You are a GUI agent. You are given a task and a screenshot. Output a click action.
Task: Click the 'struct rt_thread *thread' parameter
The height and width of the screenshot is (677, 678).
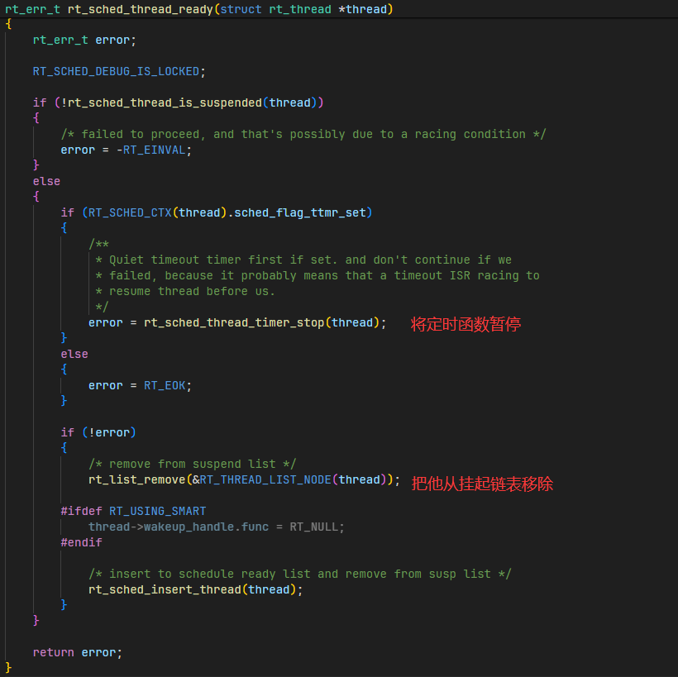click(x=303, y=9)
